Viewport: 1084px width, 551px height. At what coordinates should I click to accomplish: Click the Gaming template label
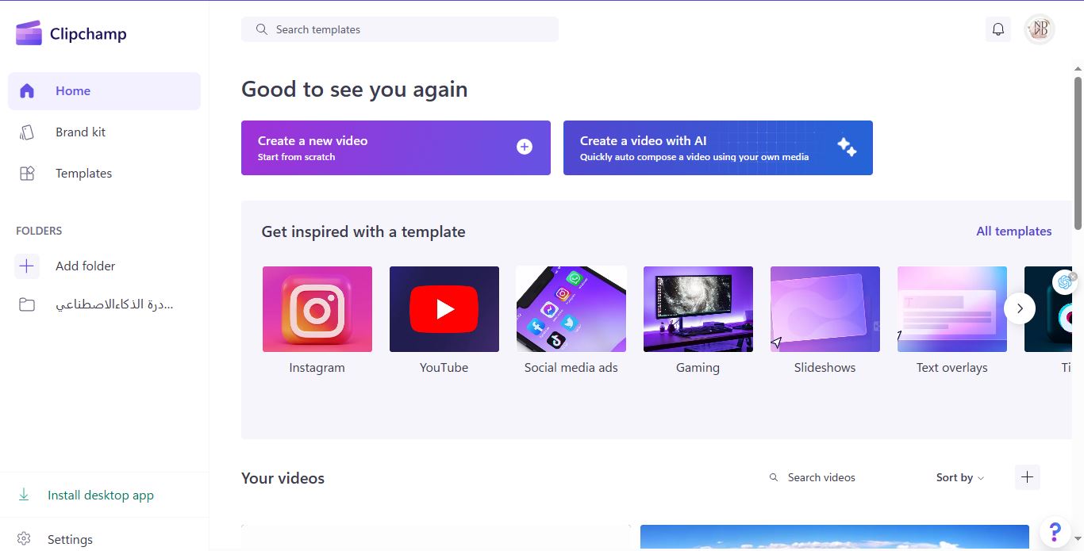tap(698, 368)
